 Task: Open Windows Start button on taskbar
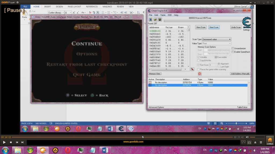pyautogui.click(x=5, y=150)
